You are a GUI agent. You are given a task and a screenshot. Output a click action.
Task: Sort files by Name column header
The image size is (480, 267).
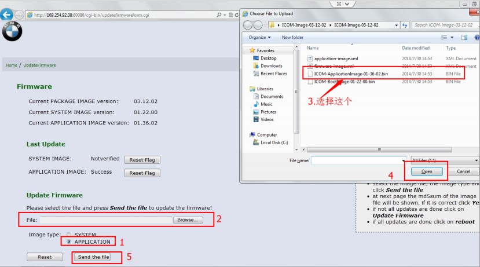tap(313, 48)
